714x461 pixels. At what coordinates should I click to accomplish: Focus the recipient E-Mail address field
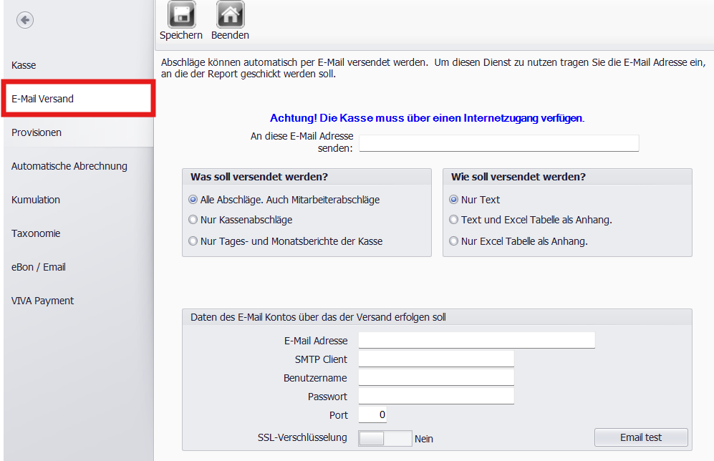click(x=499, y=143)
